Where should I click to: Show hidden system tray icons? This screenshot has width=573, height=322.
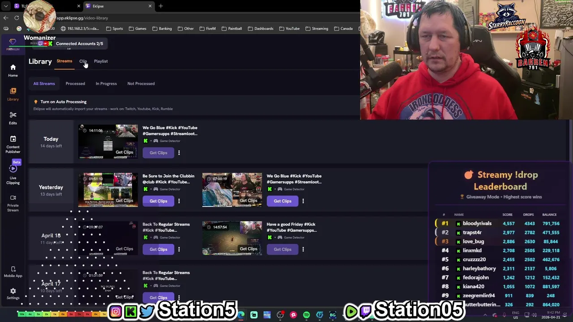tap(485, 315)
